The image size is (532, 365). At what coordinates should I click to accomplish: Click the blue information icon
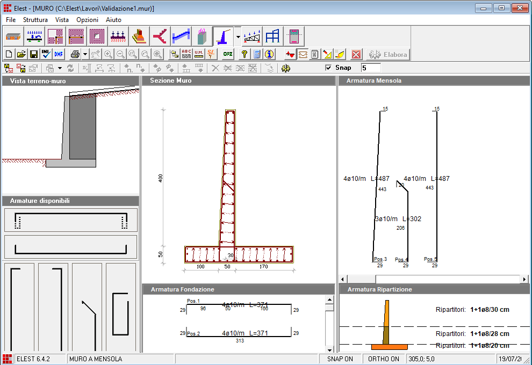(x=269, y=54)
